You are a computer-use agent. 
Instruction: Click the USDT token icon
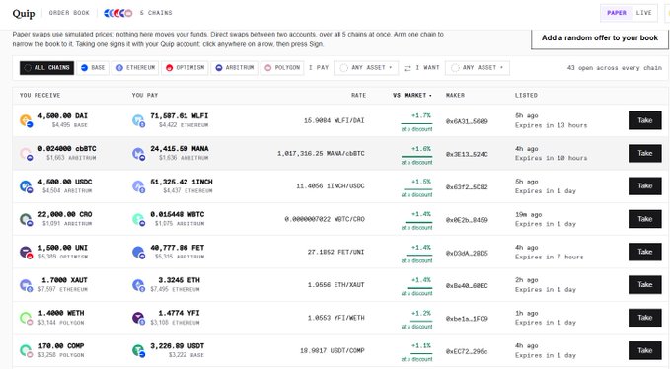(138, 351)
